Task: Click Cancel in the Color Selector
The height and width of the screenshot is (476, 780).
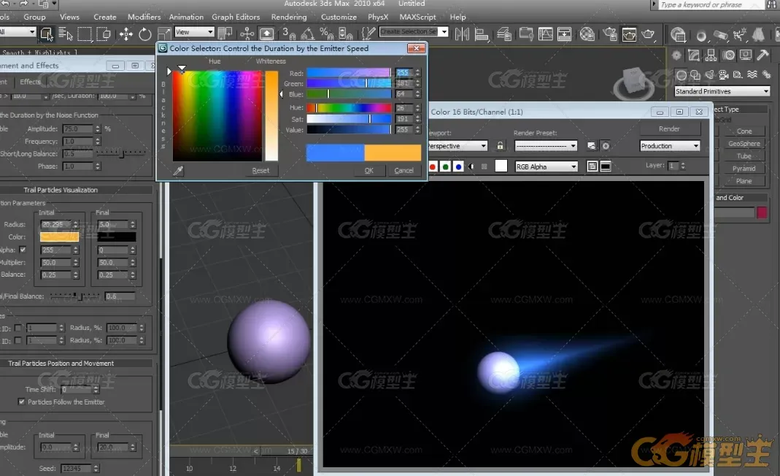Action: pos(404,170)
